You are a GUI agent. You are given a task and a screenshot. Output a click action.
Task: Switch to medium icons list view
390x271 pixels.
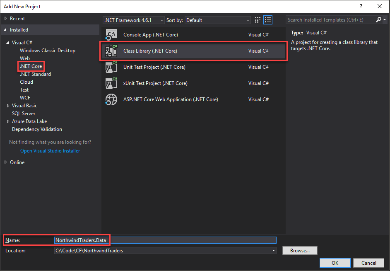coord(268,20)
